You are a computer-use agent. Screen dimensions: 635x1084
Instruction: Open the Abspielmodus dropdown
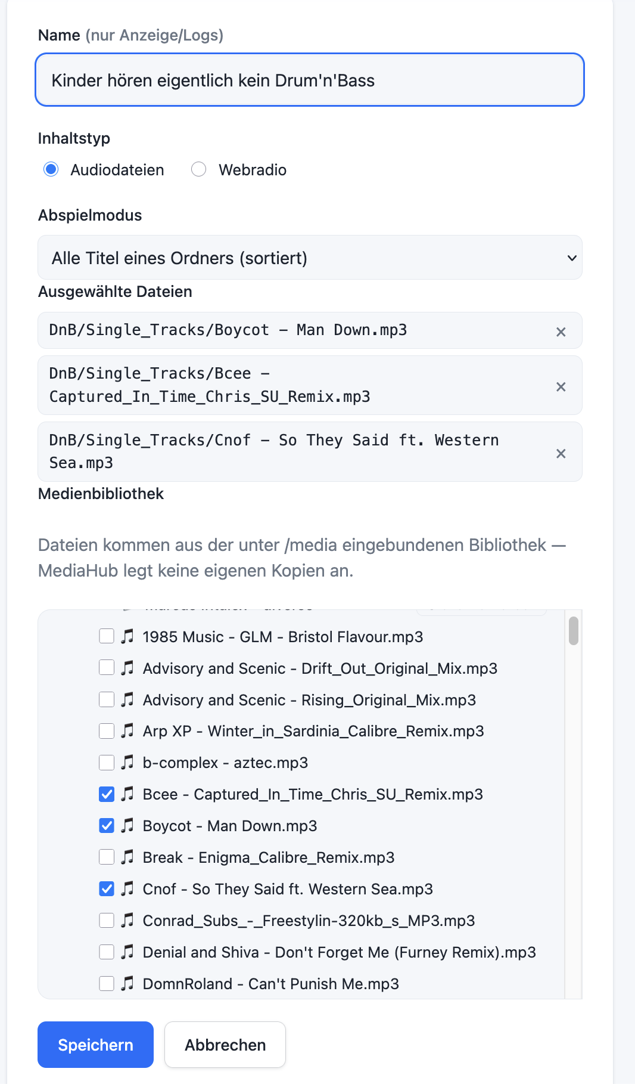point(310,258)
